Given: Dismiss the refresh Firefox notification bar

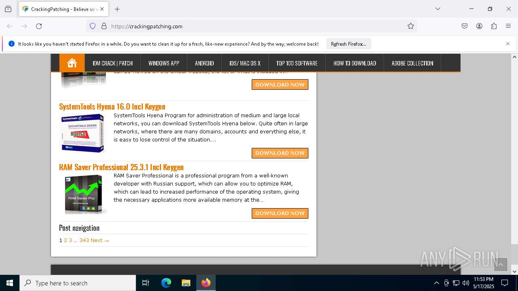Looking at the screenshot, I should click(x=508, y=44).
